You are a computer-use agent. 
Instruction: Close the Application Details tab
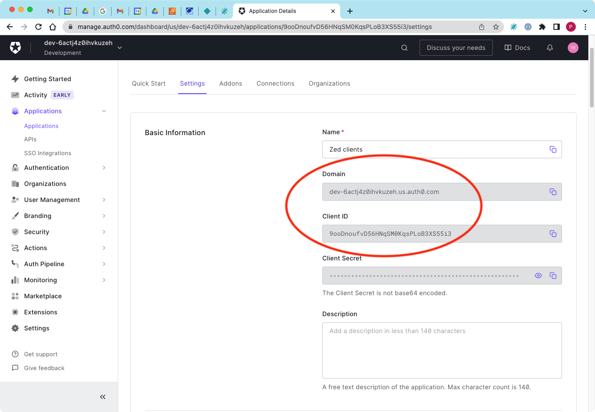tap(333, 11)
